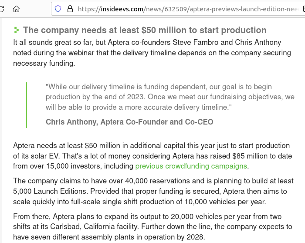305x243 pixels.
Task: Click the 'Chris Anthony, Aptera Co-Founder' attribution
Action: tap(129, 122)
